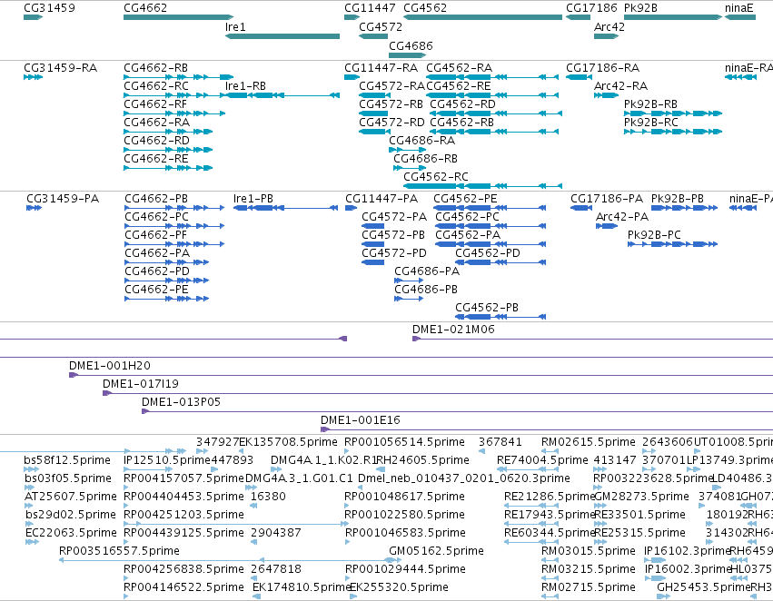This screenshot has height=601, width=773.
Task: Select protein CG4662-PB label
Action: (156, 199)
